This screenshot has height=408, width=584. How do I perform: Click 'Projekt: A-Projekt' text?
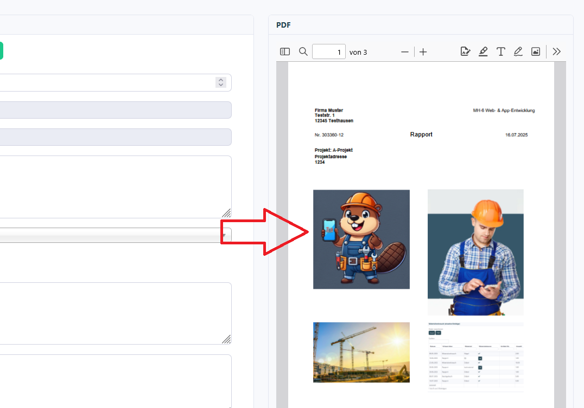pyautogui.click(x=333, y=150)
